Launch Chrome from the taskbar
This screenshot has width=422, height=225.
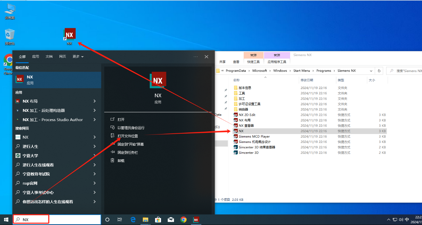[183, 219]
